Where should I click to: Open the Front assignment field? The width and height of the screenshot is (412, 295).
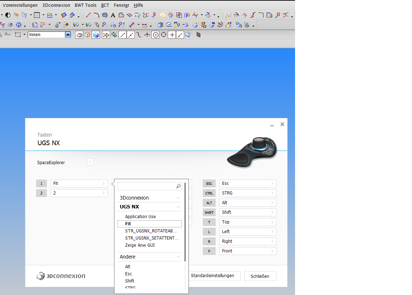point(247,251)
